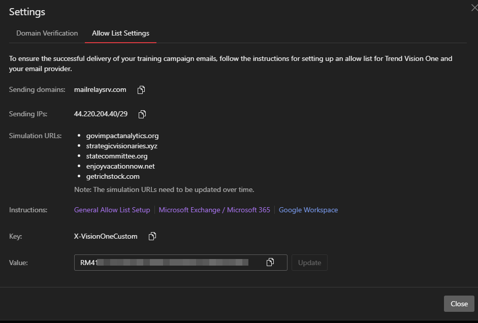Copy the mailrelaysrv.com sending domain

point(141,90)
